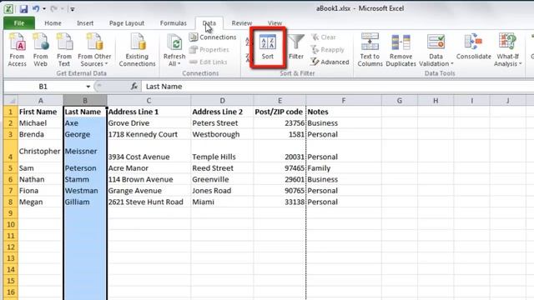Image resolution: width=534 pixels, height=300 pixels.
Task: Click the cell containing Westman
Action: click(x=85, y=191)
